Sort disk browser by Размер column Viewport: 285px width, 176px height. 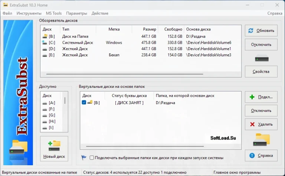pyautogui.click(x=145, y=29)
